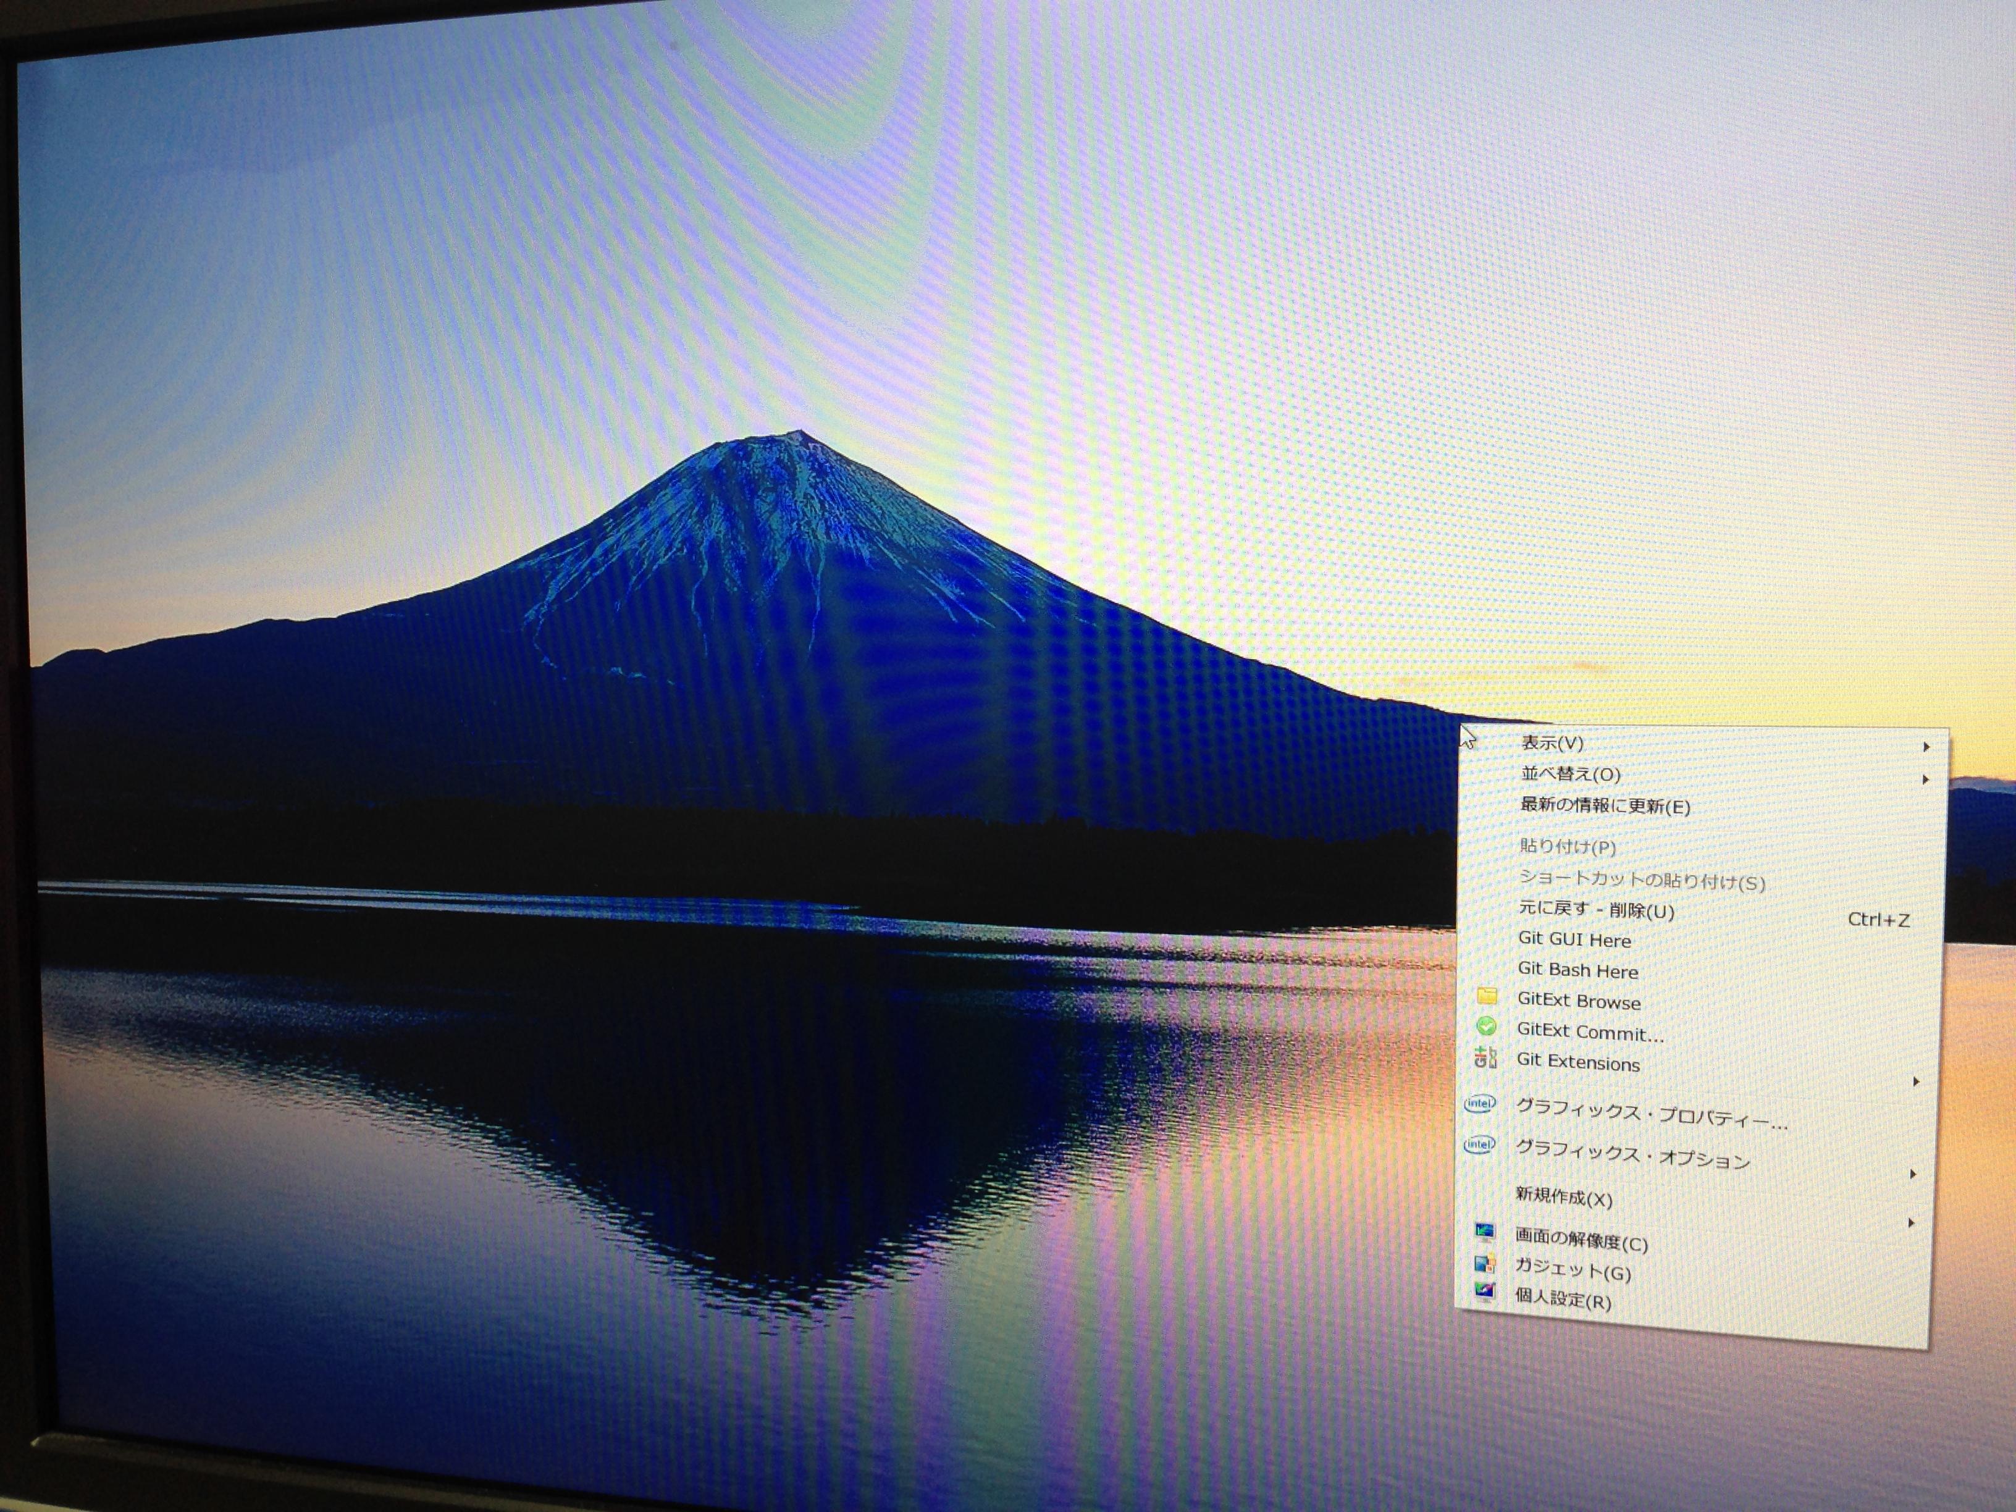Click Intel icon beside グラフィックス・オプション
Viewport: 2016px width, 1512px height.
tap(1478, 1144)
